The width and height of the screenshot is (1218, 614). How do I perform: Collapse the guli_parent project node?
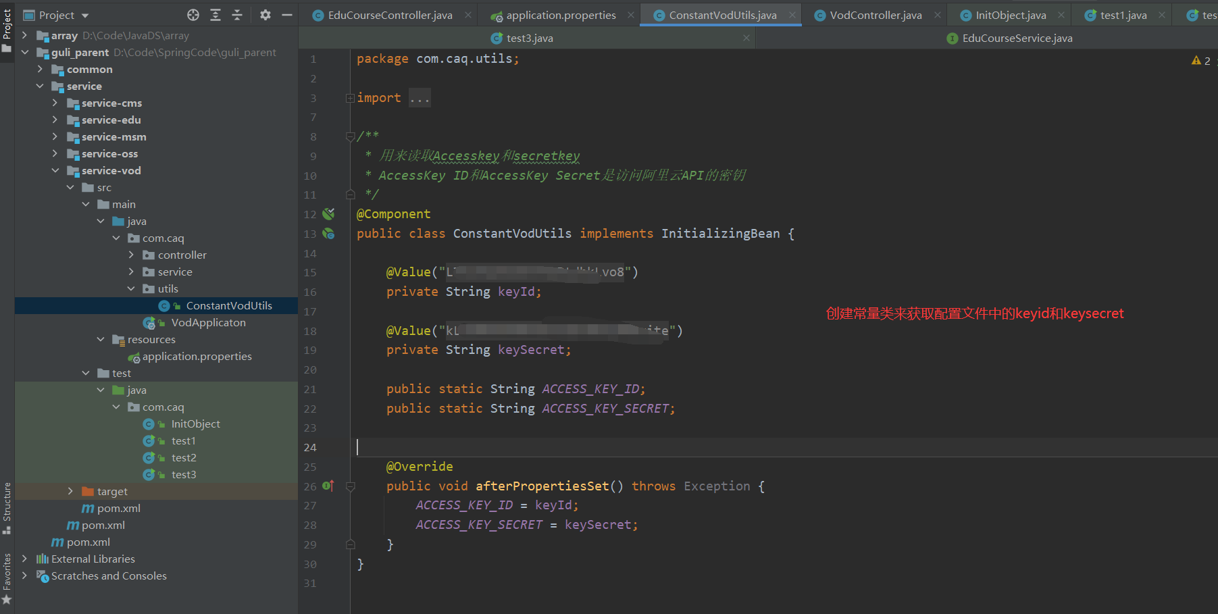pos(24,52)
